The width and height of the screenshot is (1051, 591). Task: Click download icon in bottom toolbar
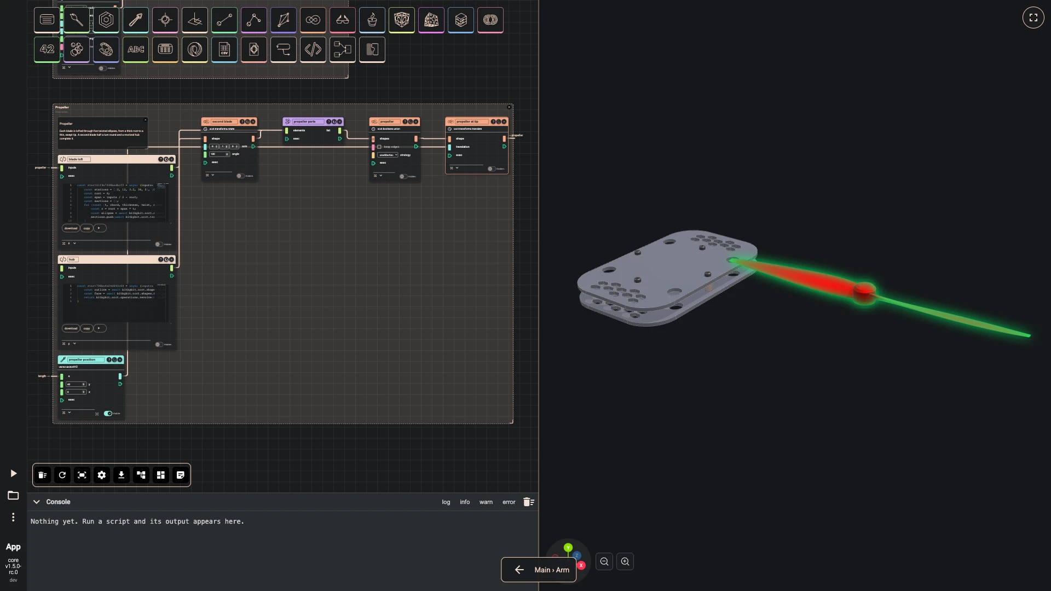click(x=122, y=475)
